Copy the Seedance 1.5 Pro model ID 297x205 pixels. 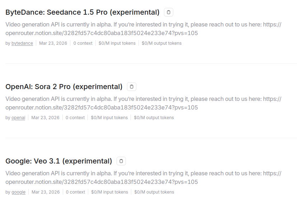[x=169, y=13]
